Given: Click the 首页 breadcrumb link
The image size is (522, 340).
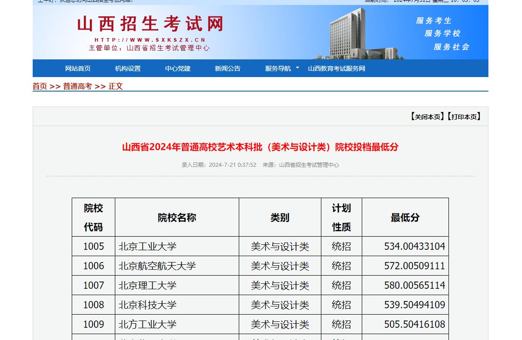Looking at the screenshot, I should (x=39, y=86).
